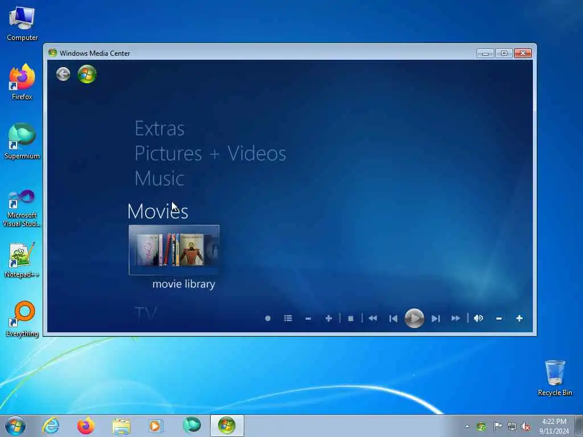Image resolution: width=583 pixels, height=437 pixels.
Task: Open the Firefox desktop shortcut
Action: (22, 82)
